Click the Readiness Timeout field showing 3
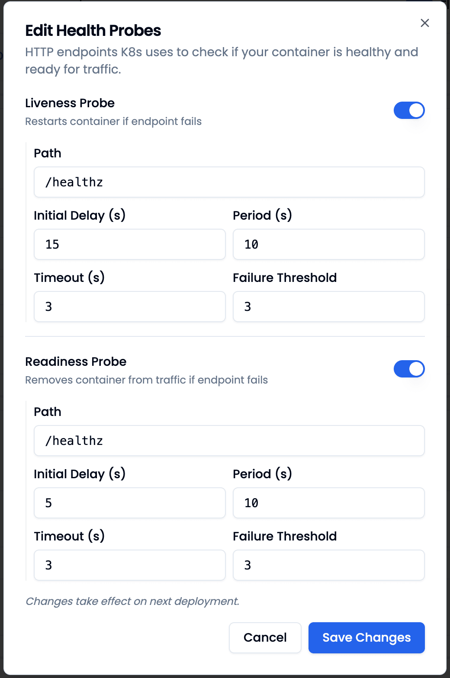This screenshot has height=678, width=450. click(129, 565)
